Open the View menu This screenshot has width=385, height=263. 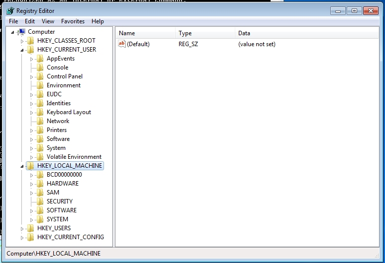click(x=48, y=21)
